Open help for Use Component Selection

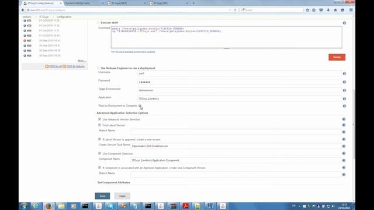(344, 153)
